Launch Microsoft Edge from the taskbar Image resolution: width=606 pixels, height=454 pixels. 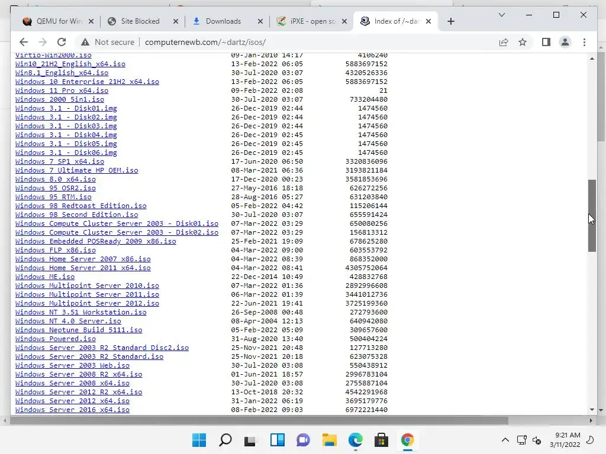(x=355, y=440)
